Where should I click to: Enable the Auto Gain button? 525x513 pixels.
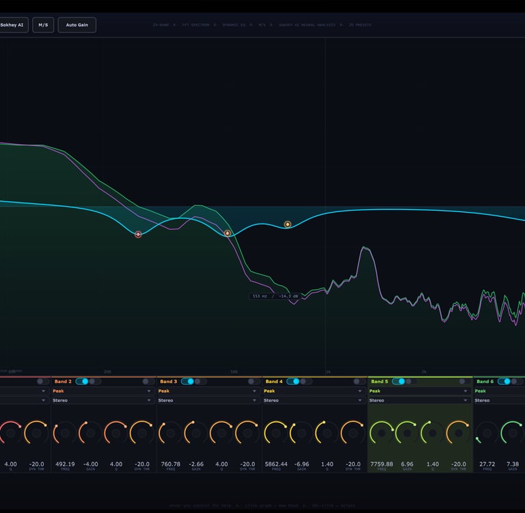click(77, 25)
